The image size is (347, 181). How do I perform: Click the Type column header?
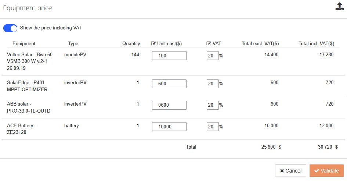click(x=73, y=43)
